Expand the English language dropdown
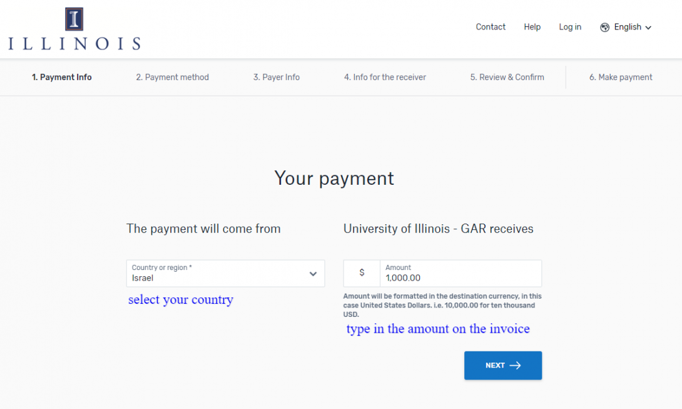Image resolution: width=682 pixels, height=409 pixels. [626, 27]
